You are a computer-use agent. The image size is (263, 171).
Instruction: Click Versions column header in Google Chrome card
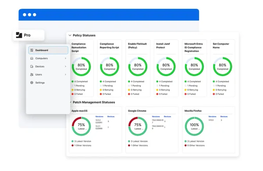(156, 116)
